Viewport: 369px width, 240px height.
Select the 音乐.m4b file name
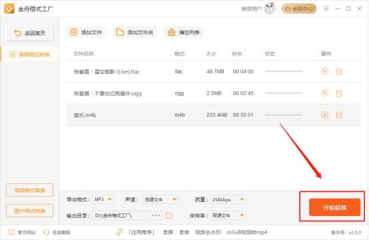point(85,115)
